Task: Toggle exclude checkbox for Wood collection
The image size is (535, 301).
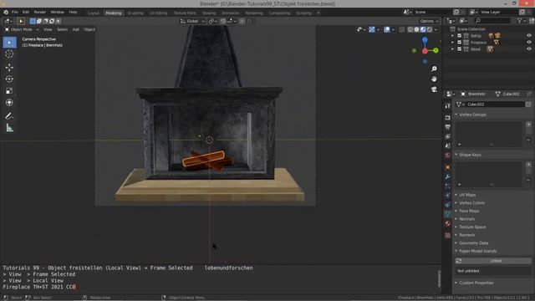Action: pyautogui.click(x=459, y=49)
